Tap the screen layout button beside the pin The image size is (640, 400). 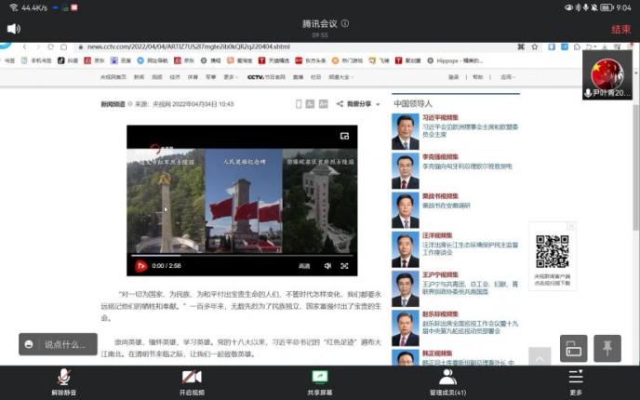pos(573,348)
